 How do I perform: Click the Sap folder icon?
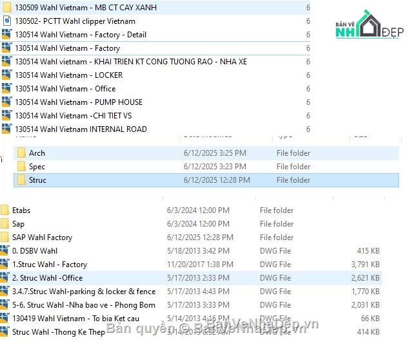tap(5, 224)
